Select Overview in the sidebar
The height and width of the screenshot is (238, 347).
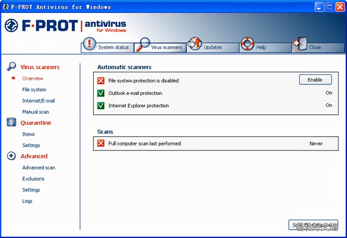coord(33,78)
